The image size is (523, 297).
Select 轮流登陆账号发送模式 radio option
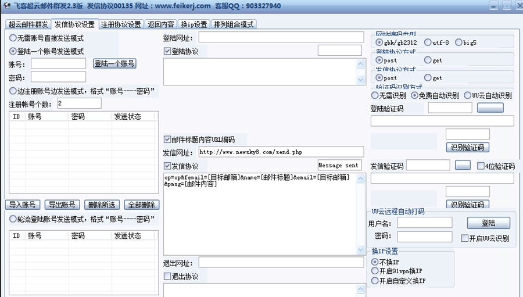(82, 219)
